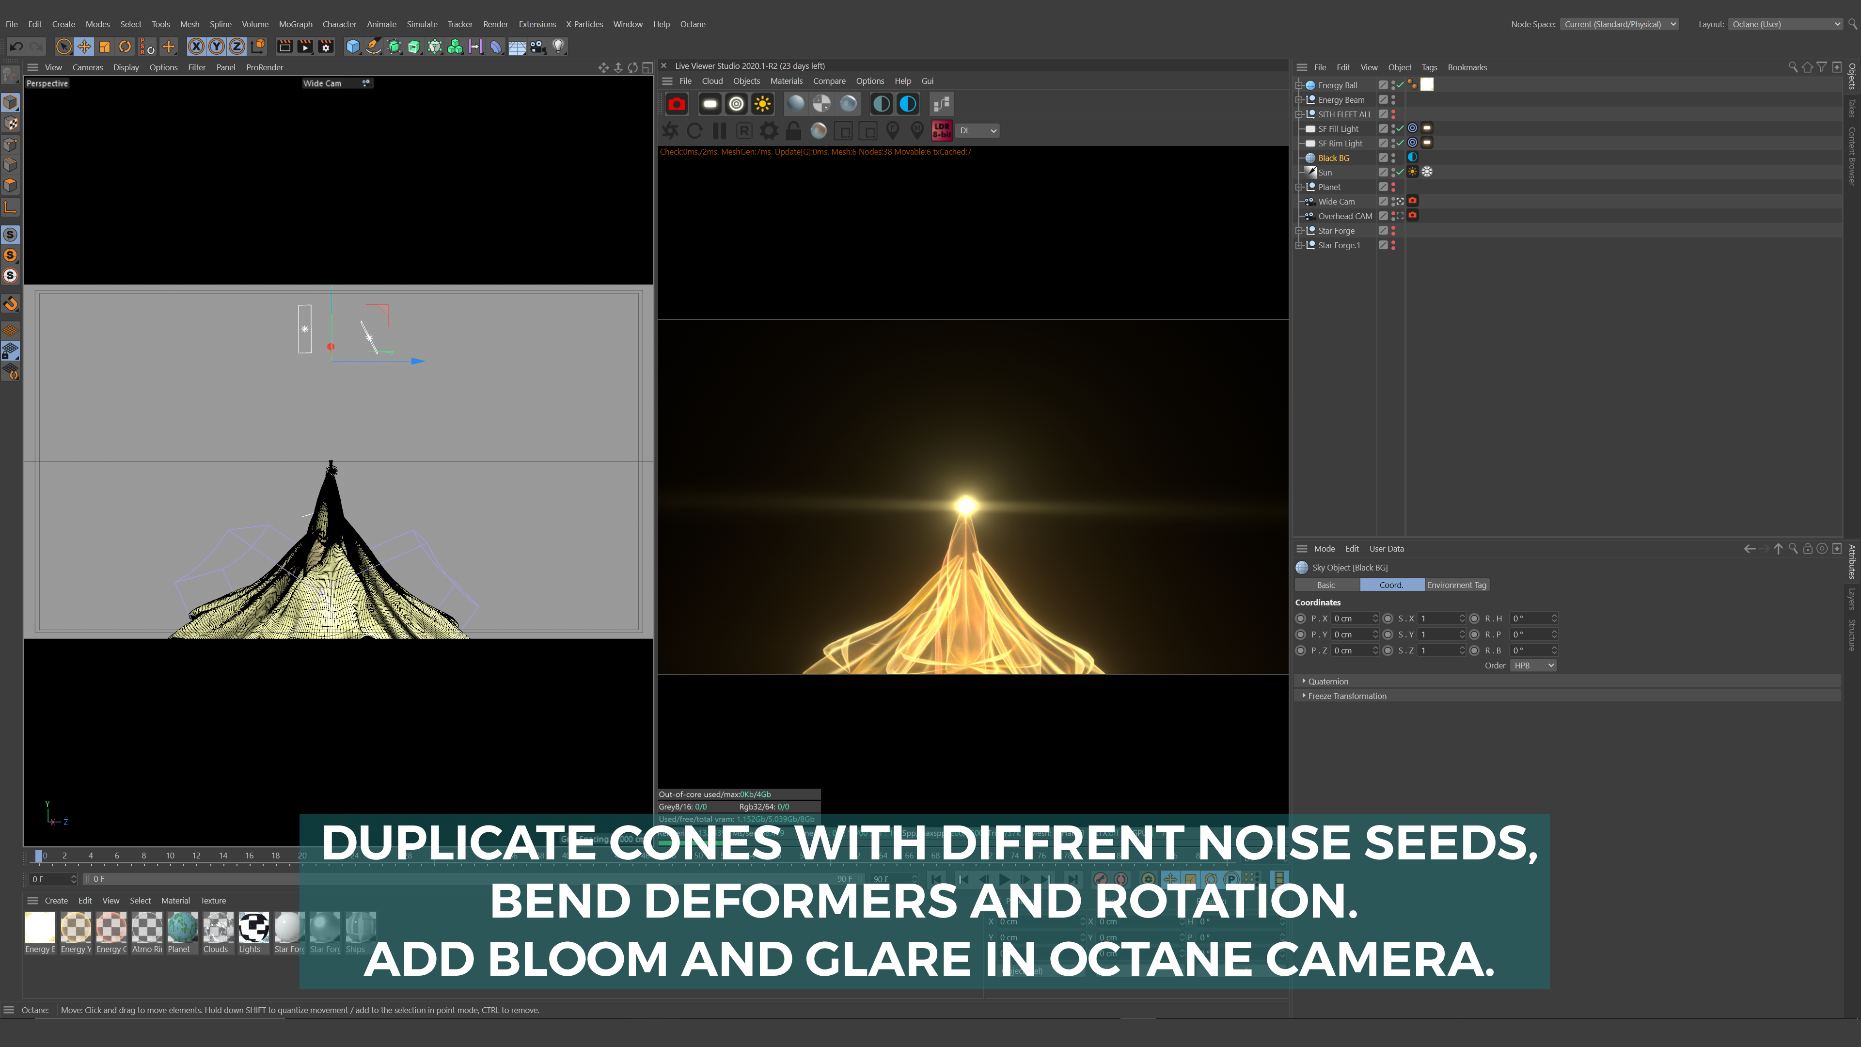Open the DL render kernel dropdown
The image size is (1861, 1047).
[978, 131]
